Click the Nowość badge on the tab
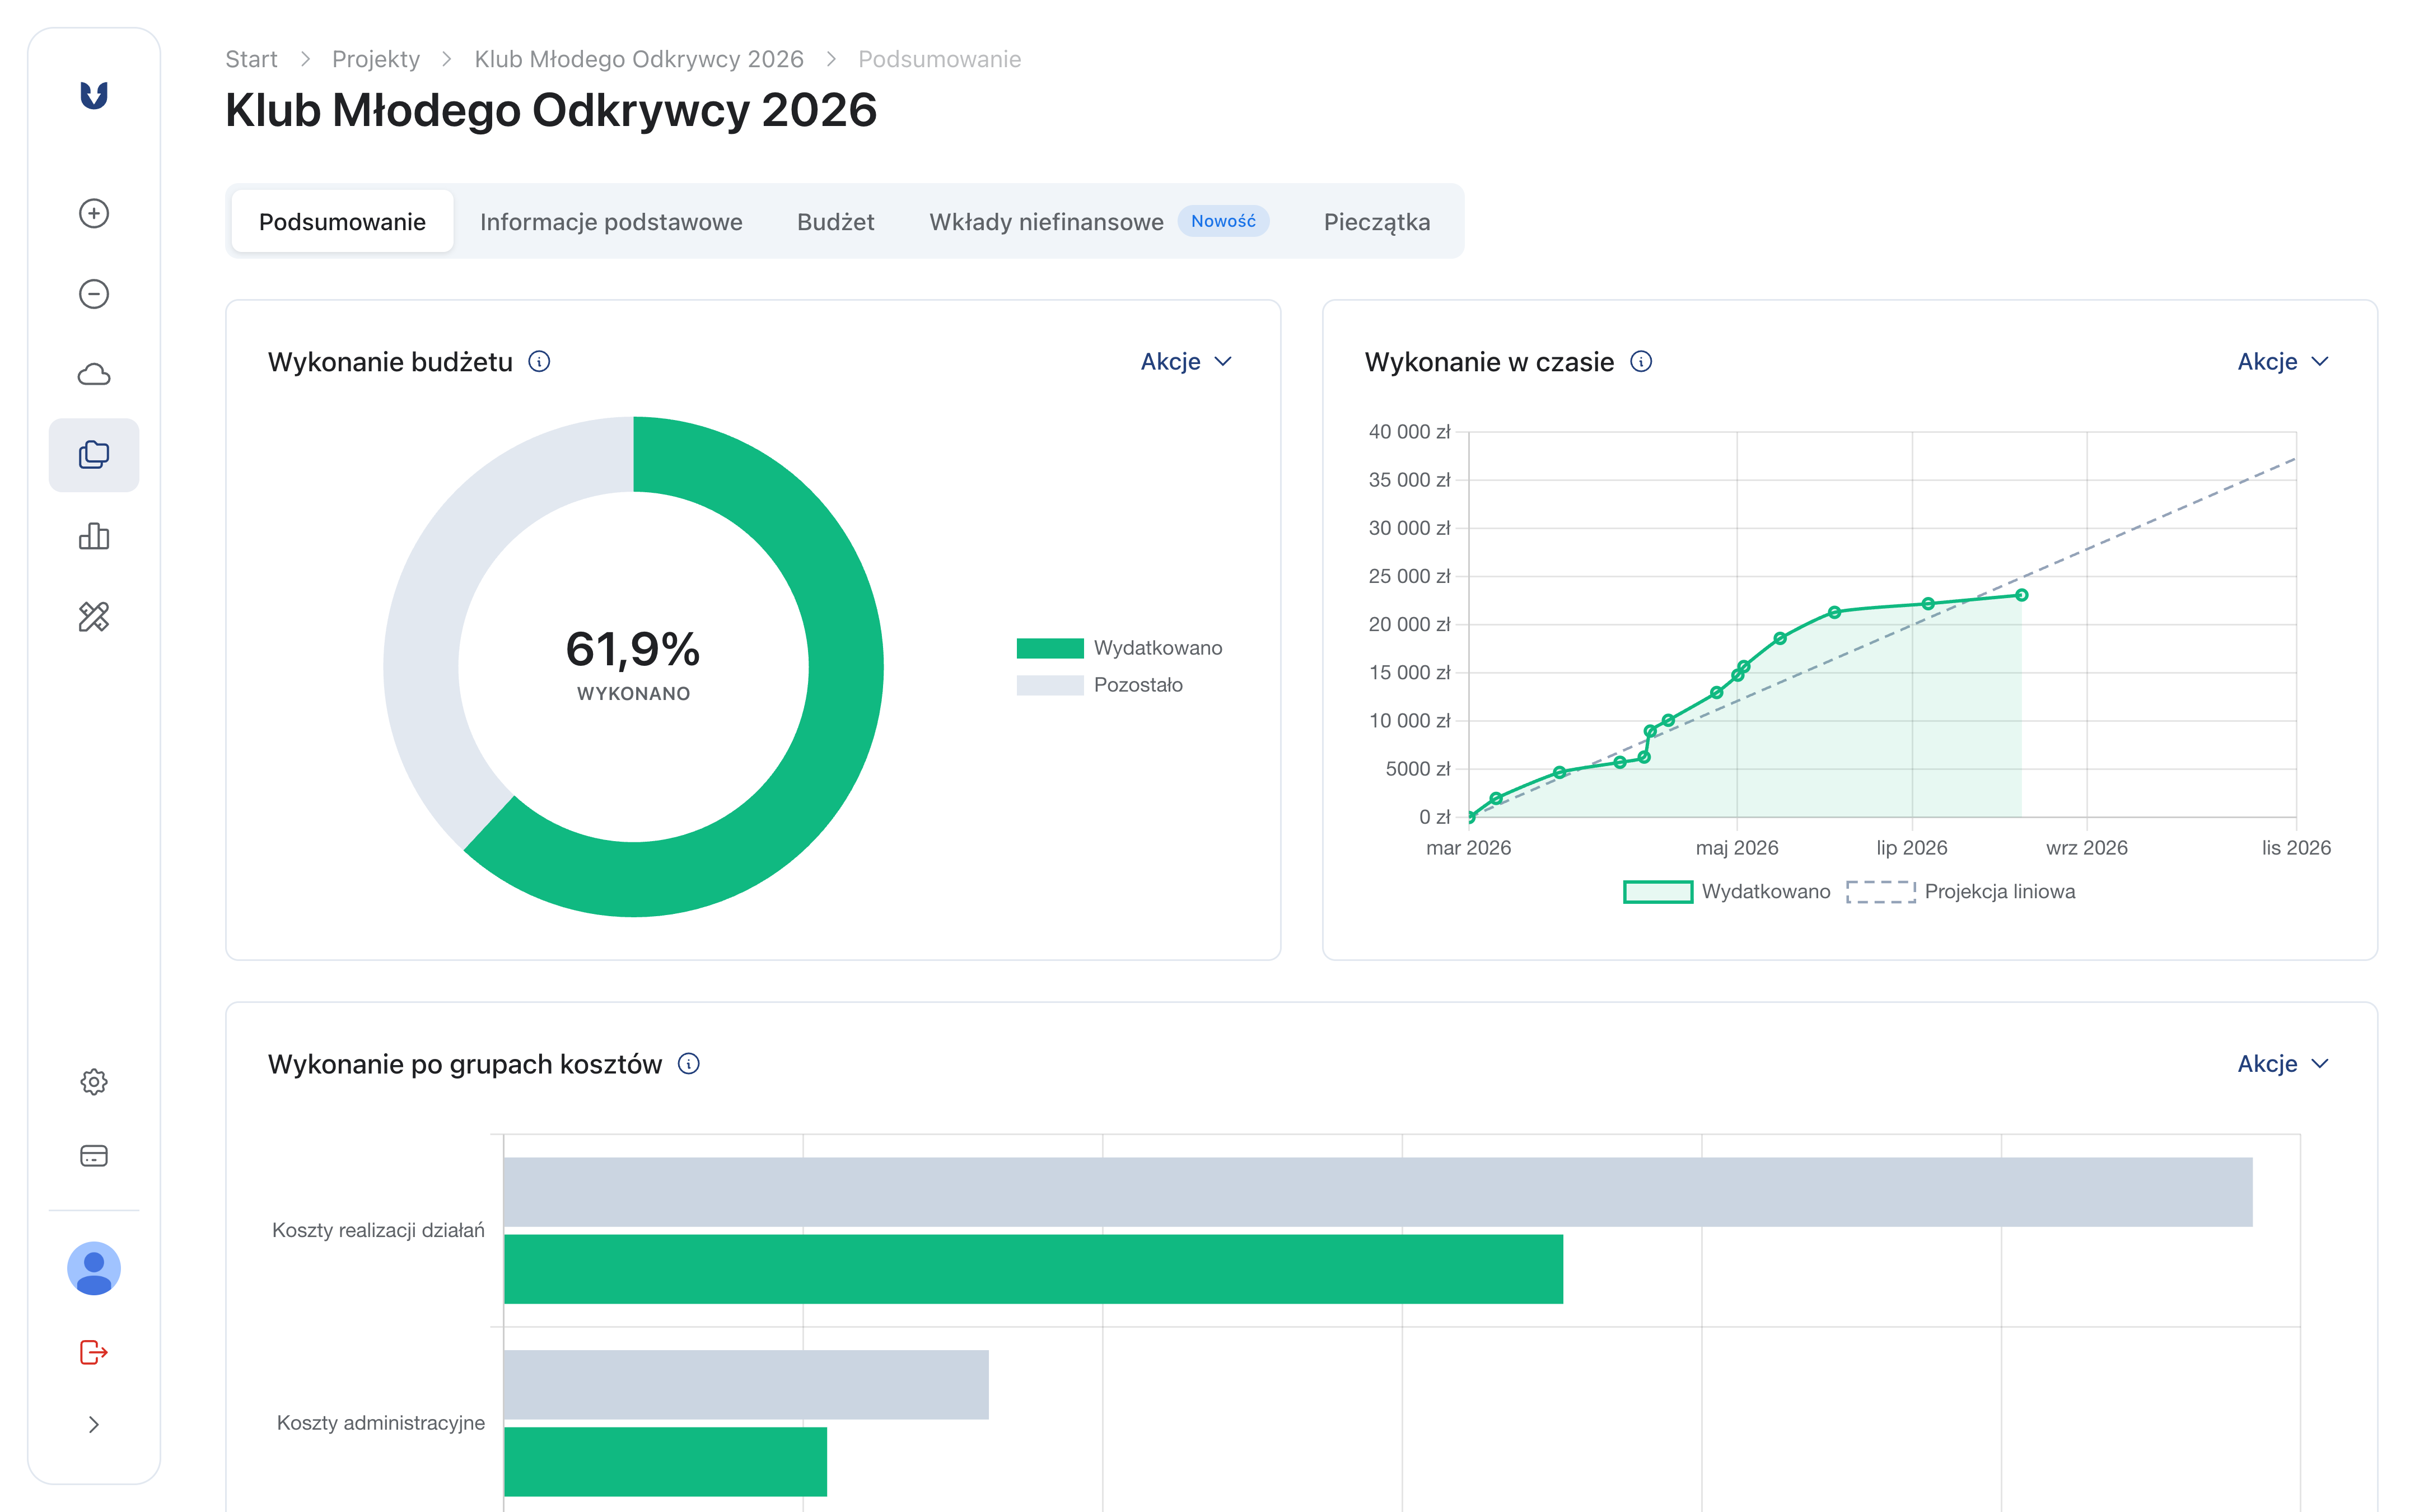The image size is (2419, 1512). click(1222, 221)
